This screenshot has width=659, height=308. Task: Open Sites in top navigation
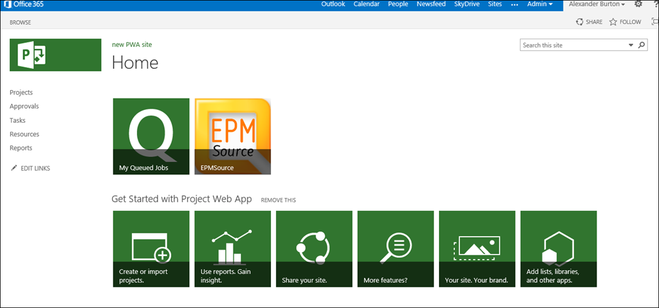click(495, 5)
